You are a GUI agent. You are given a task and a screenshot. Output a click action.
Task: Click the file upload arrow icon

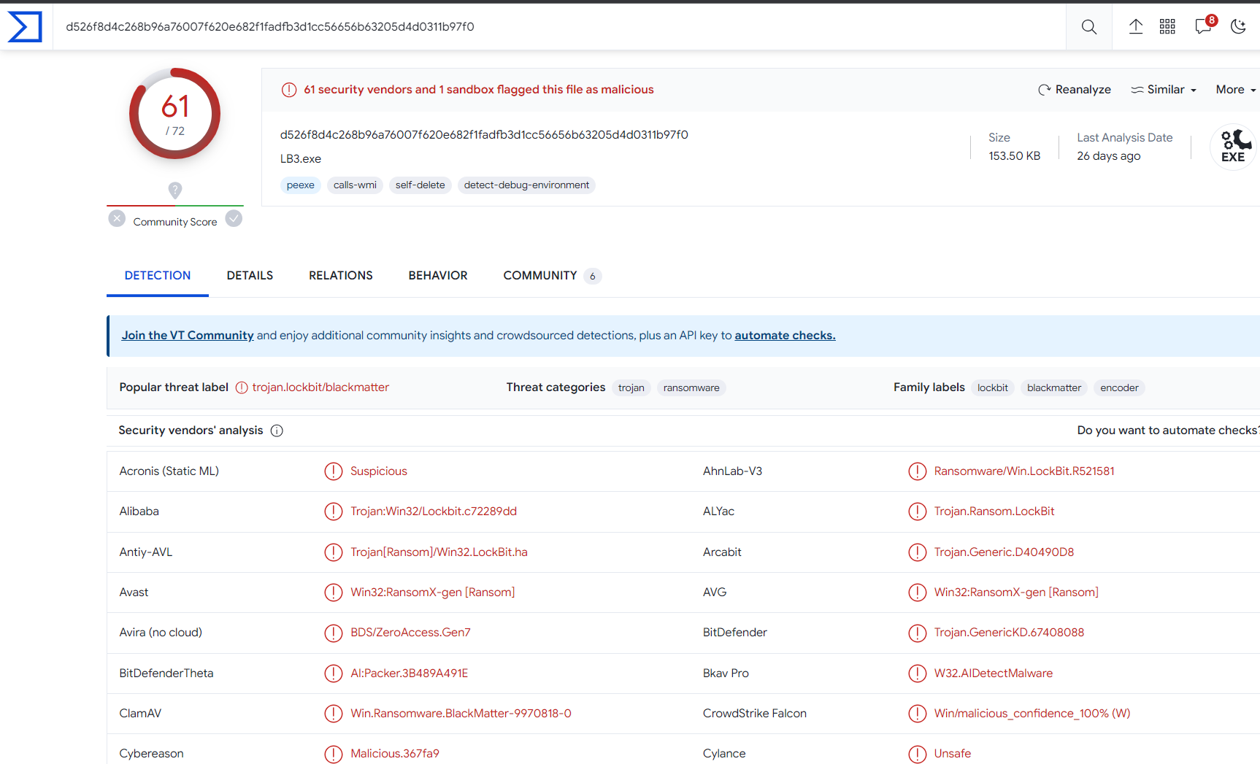click(x=1136, y=26)
